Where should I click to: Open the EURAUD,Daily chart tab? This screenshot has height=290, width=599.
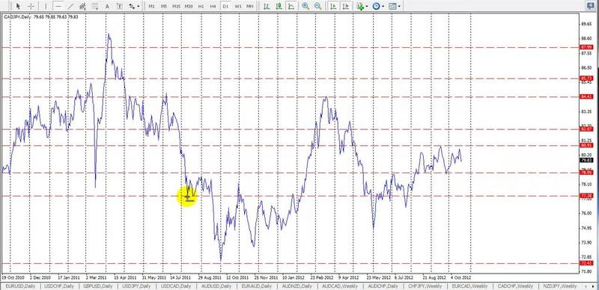[x=258, y=286]
